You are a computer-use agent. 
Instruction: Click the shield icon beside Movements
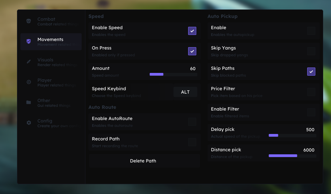(29, 41)
